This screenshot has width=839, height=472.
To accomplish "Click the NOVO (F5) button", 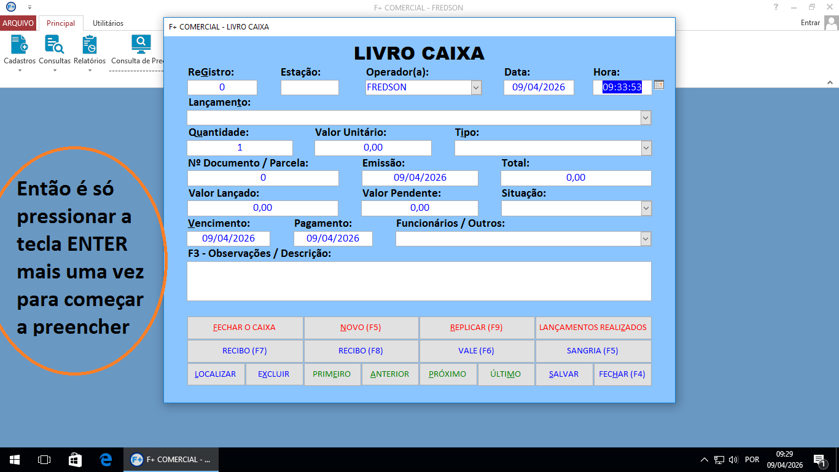I will [x=361, y=328].
